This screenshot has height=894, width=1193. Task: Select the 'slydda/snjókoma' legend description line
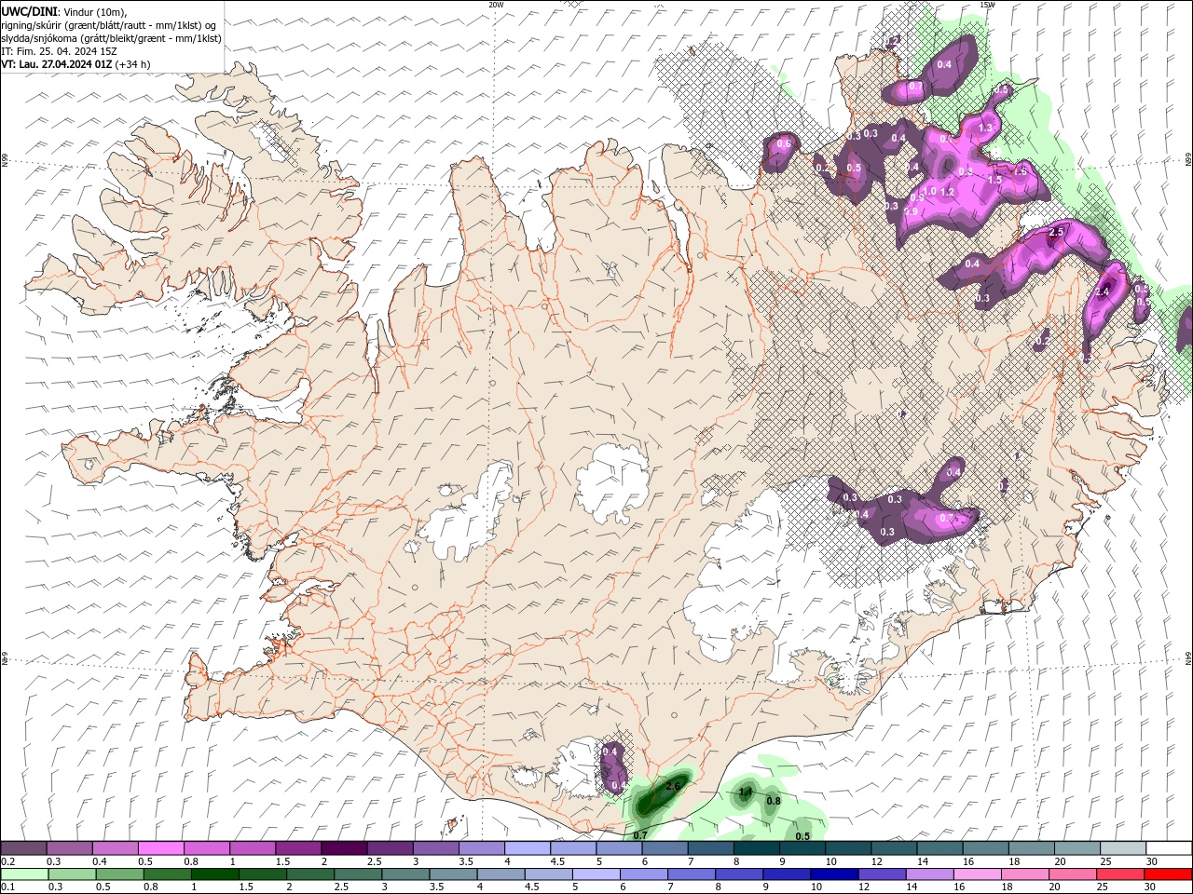tap(111, 38)
